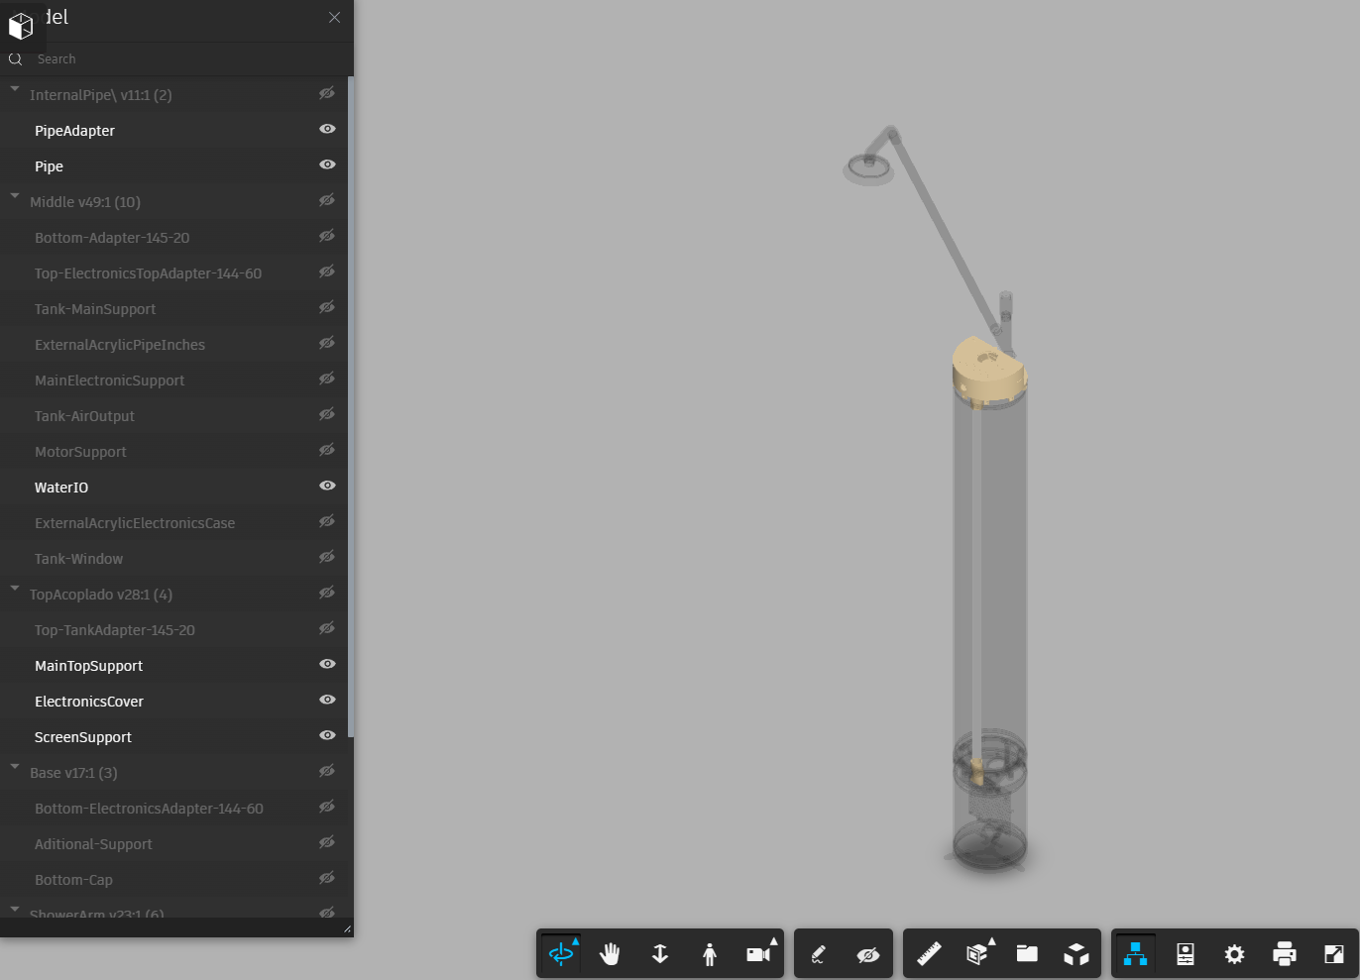Activate the Pan hand tool
This screenshot has height=980, width=1360.
610,954
